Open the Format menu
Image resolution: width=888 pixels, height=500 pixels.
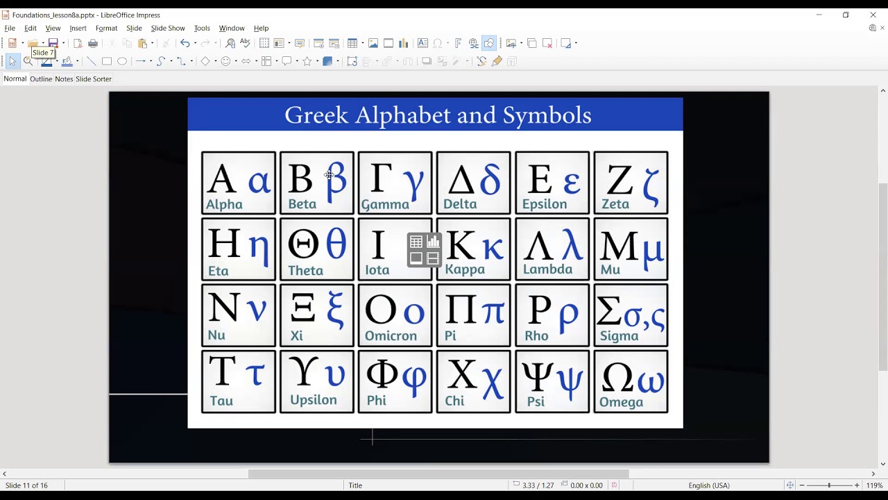coord(106,28)
